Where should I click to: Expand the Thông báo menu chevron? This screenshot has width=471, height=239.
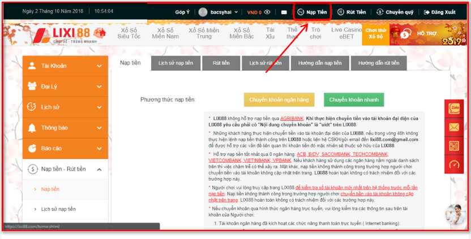pyautogui.click(x=99, y=128)
